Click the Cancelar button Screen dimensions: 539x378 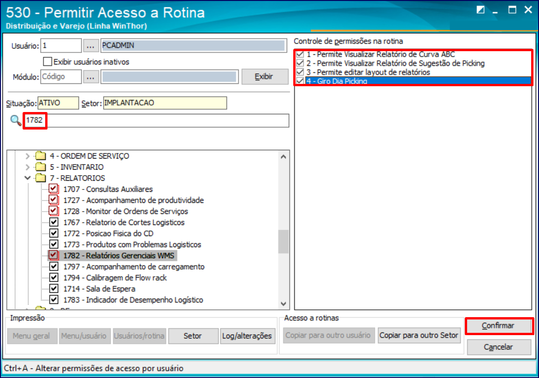coord(498,347)
